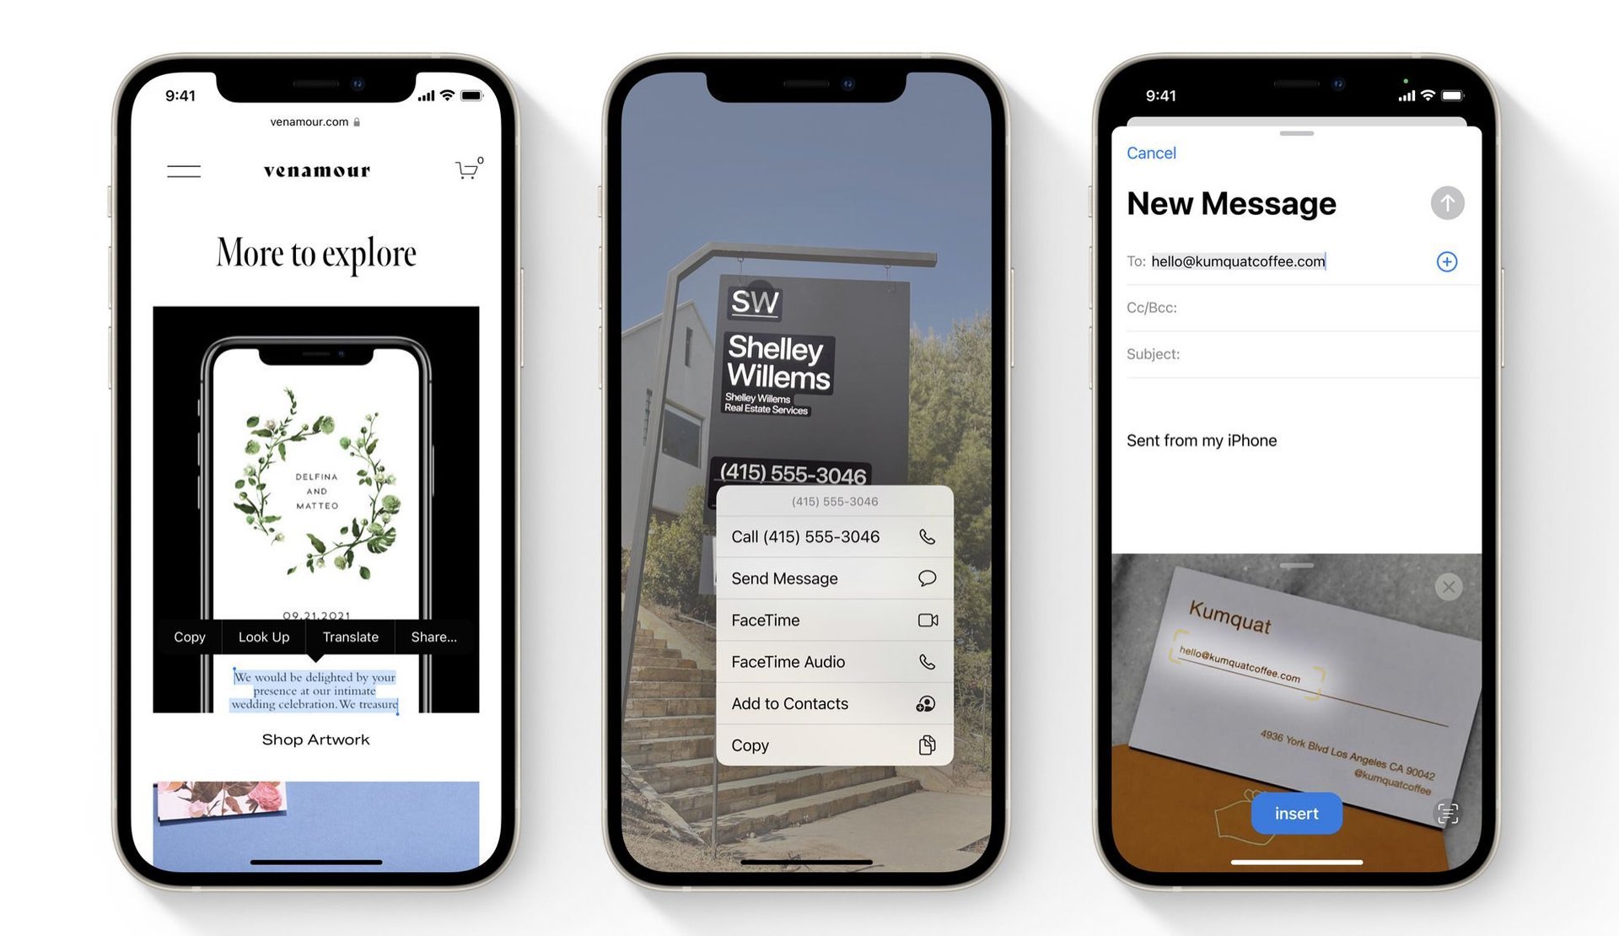Tap the plus button next to To field

(x=1446, y=261)
